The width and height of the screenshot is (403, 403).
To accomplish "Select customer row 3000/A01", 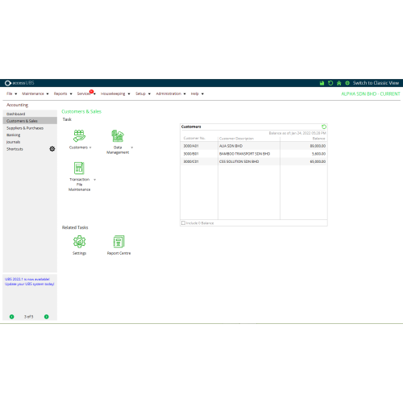I will pos(254,146).
